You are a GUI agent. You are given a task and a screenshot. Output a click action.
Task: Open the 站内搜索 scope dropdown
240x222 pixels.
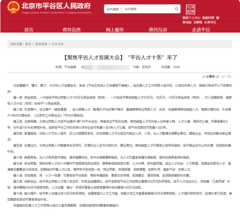pos(113,9)
